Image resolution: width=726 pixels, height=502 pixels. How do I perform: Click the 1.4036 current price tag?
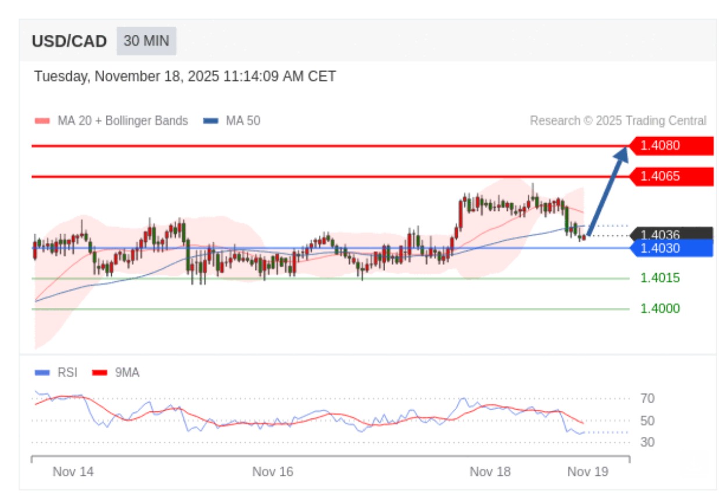pos(672,234)
